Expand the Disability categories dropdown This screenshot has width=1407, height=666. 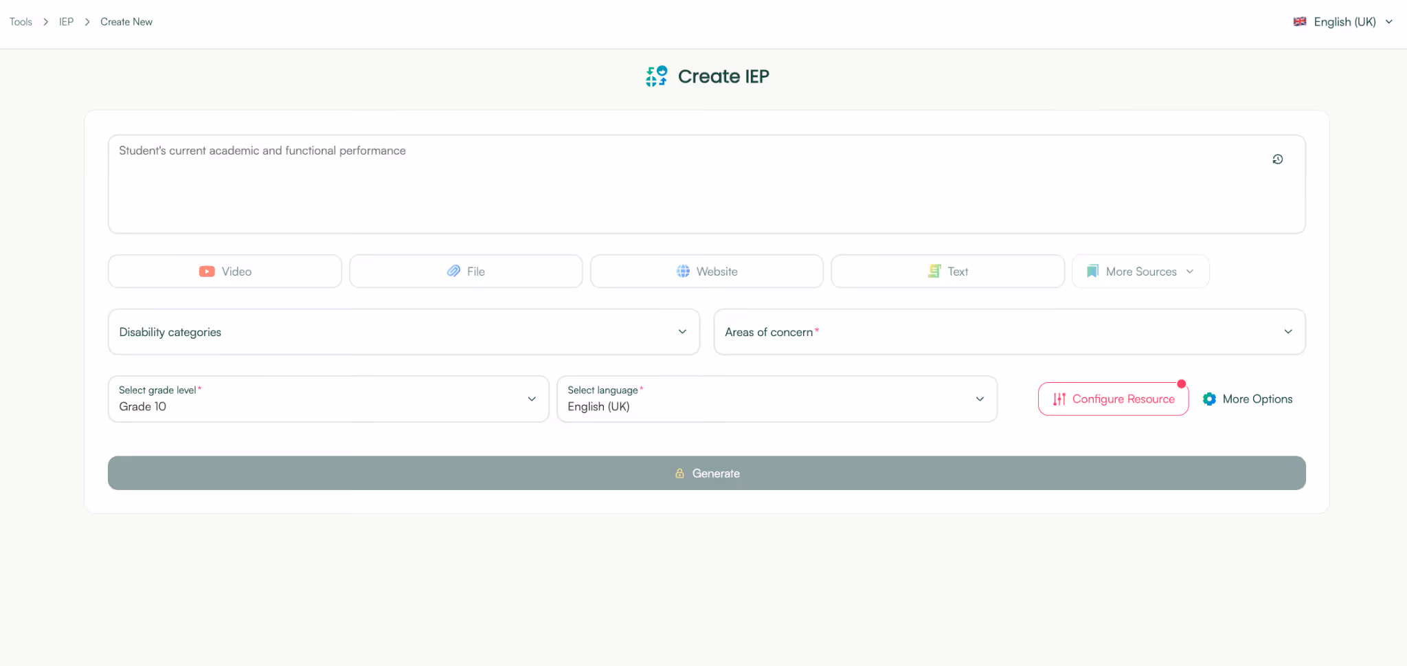[x=681, y=331]
